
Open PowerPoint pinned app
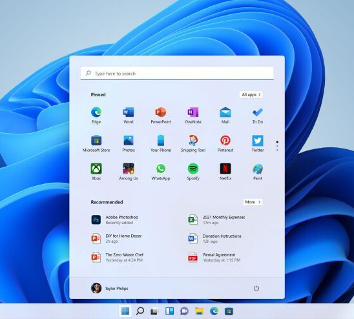click(x=161, y=116)
